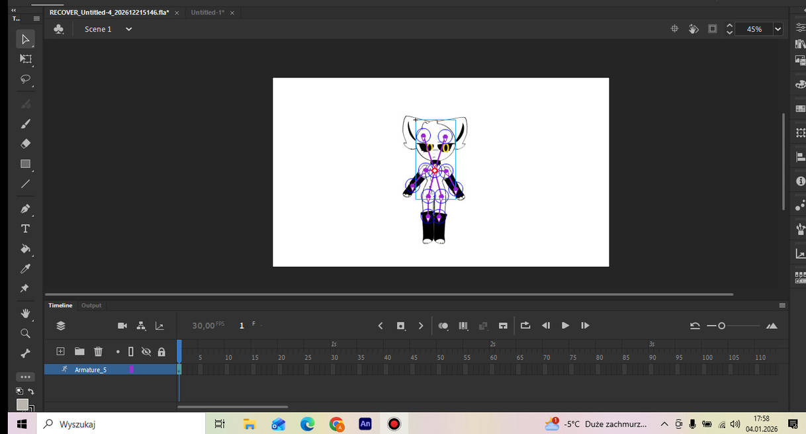806x434 pixels.
Task: Click the zoom stepper arrows
Action: click(729, 29)
